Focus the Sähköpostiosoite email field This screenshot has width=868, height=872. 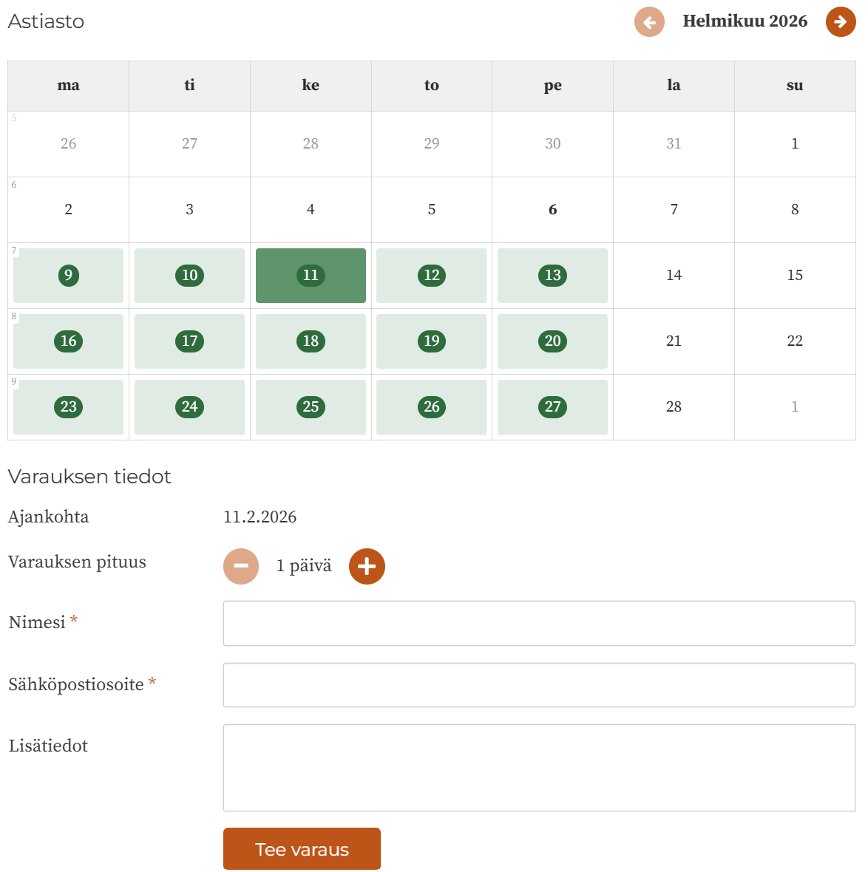tap(539, 685)
